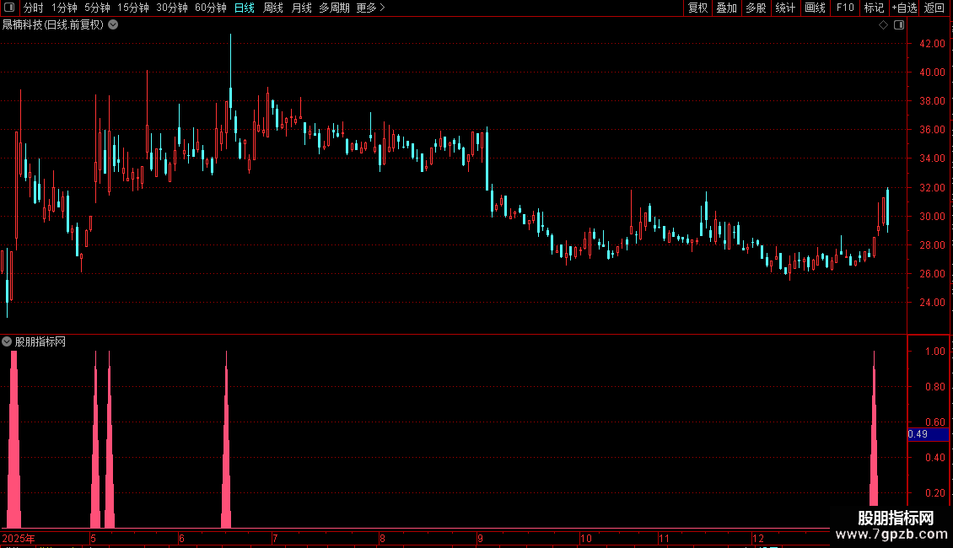Image resolution: width=953 pixels, height=548 pixels.
Task: Click the 复权 adjustment button
Action: (697, 8)
